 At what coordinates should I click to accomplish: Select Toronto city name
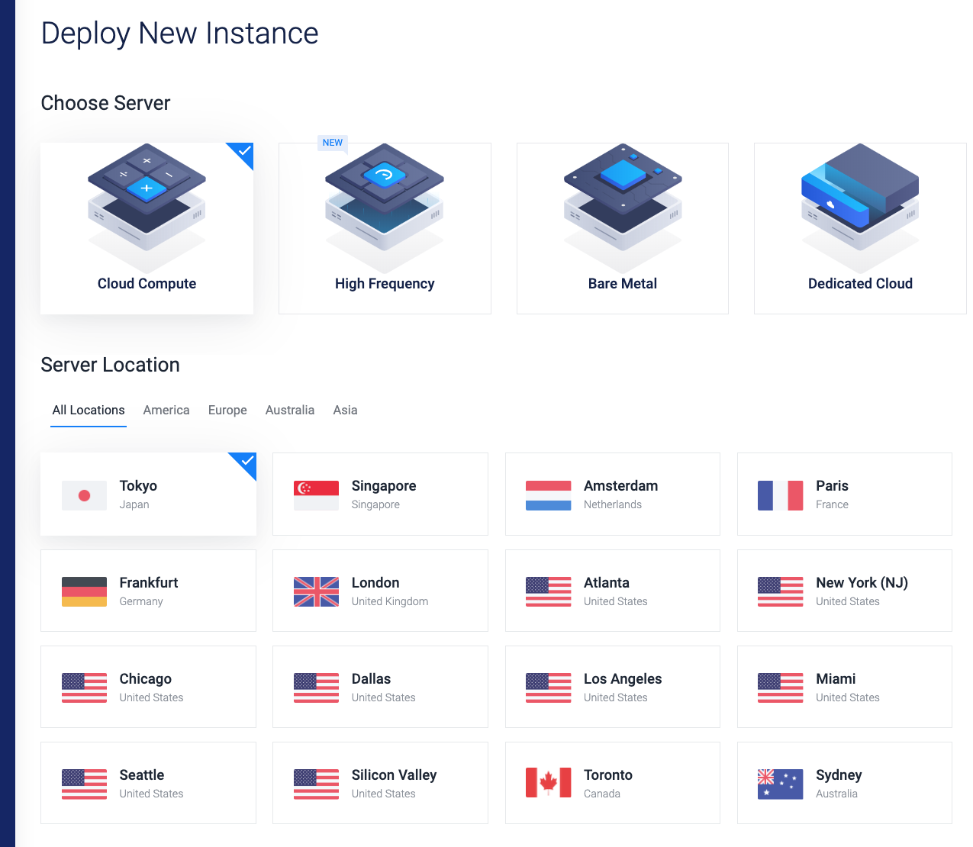pyautogui.click(x=608, y=775)
